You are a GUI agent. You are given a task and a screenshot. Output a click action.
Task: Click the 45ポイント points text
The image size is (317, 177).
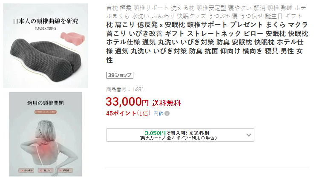click(121, 113)
